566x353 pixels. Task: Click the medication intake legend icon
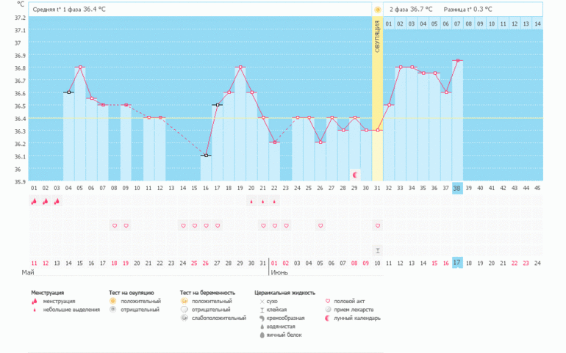pyautogui.click(x=328, y=310)
